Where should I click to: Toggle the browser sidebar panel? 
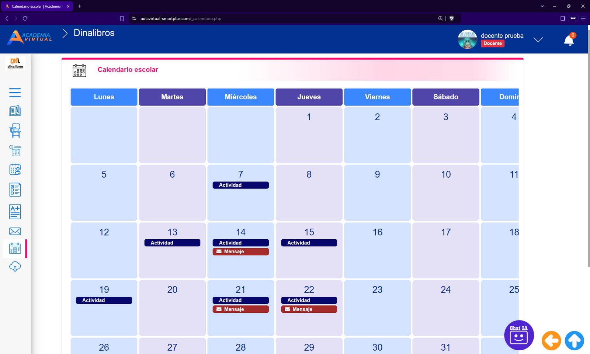coord(563,18)
